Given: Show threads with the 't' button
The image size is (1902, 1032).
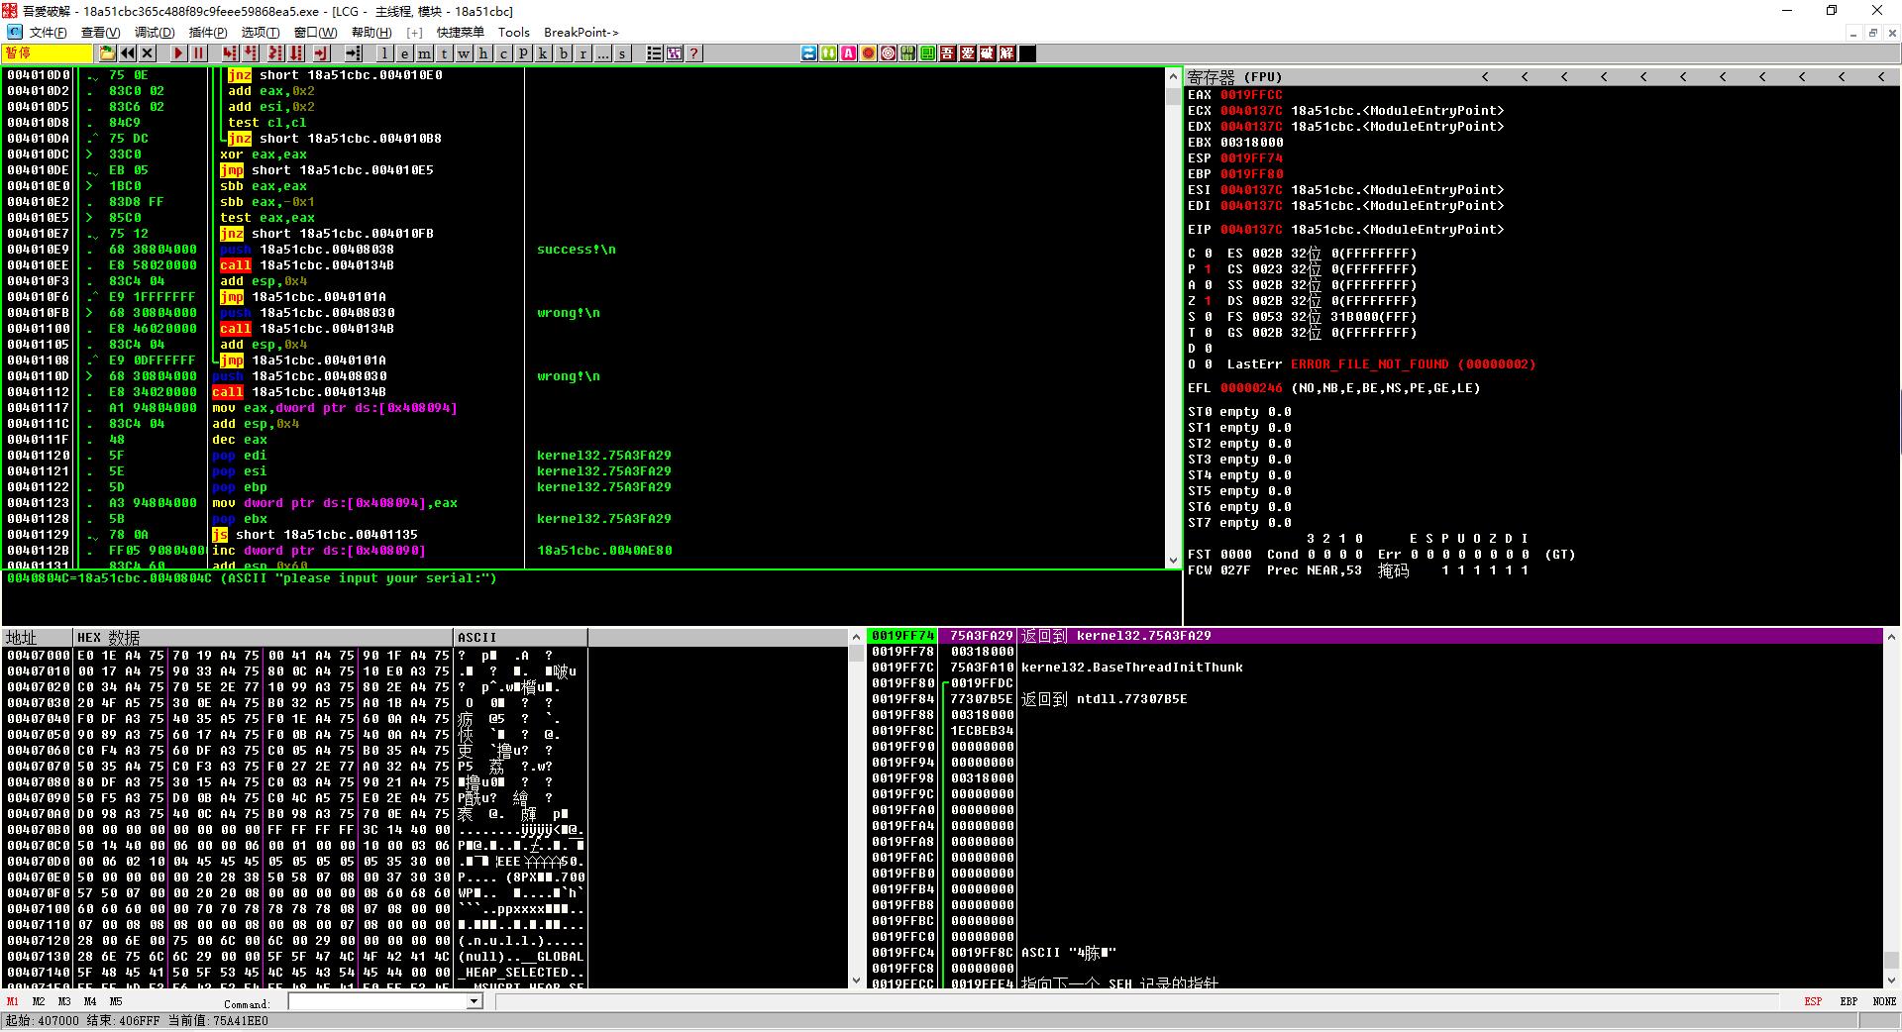Looking at the screenshot, I should tap(444, 53).
